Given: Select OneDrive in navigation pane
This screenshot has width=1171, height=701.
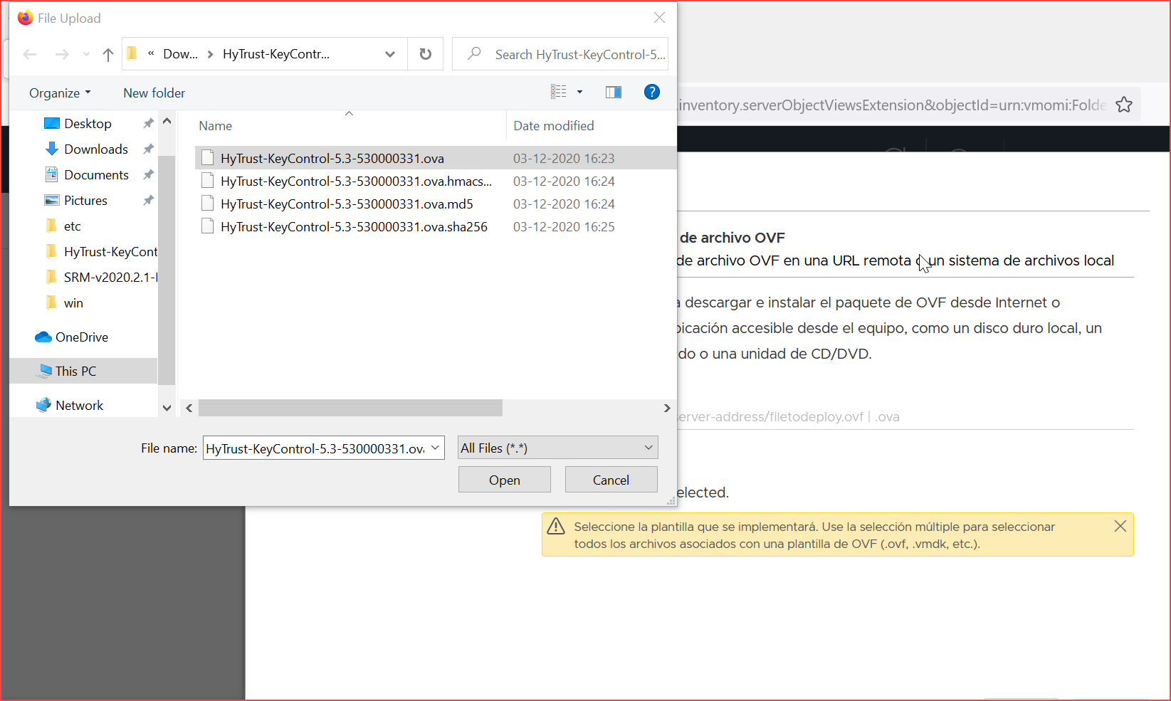Looking at the screenshot, I should click(81, 337).
